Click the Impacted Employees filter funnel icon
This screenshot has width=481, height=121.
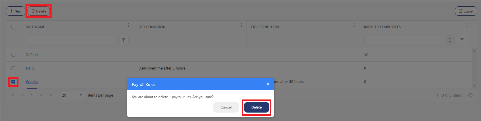click(x=462, y=40)
